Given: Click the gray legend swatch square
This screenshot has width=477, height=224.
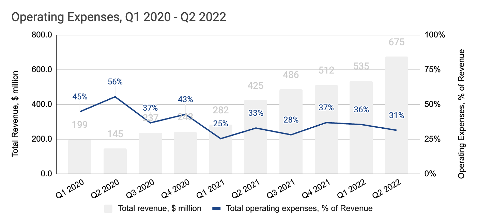Looking at the screenshot, I should coord(108,208).
